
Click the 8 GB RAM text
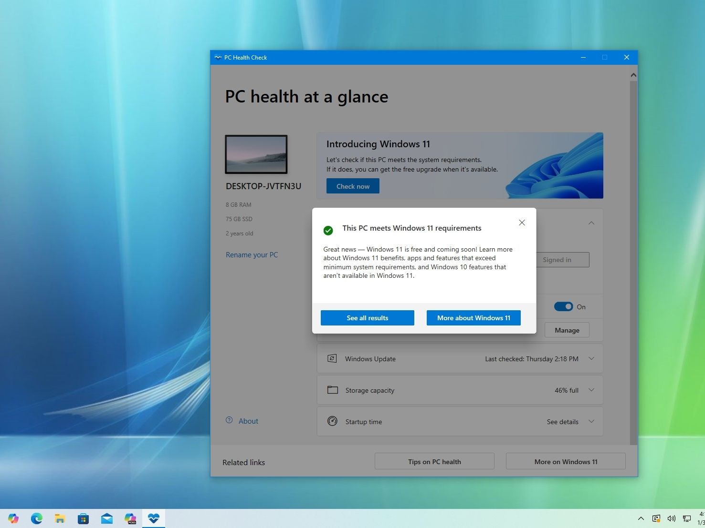pyautogui.click(x=239, y=205)
